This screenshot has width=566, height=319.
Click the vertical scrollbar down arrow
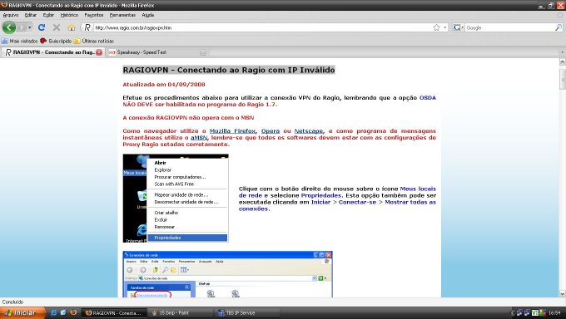[562, 294]
